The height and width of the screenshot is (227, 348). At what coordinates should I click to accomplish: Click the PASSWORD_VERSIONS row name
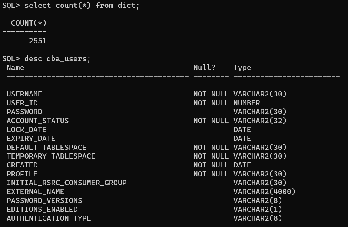[x=44, y=200]
